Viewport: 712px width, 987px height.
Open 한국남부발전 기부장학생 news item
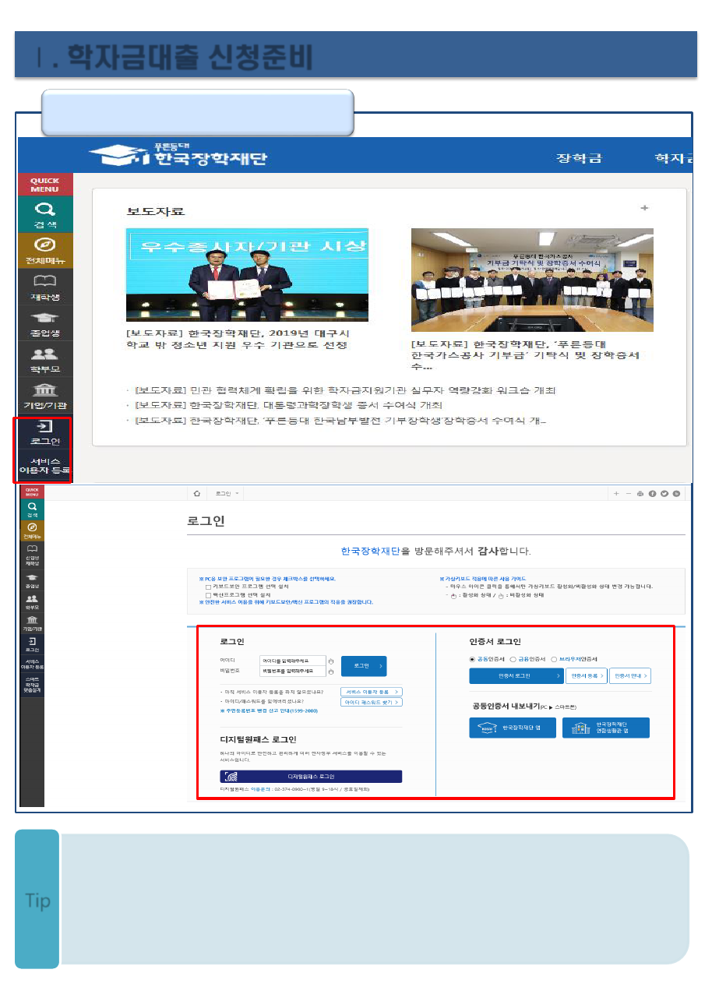click(x=340, y=421)
